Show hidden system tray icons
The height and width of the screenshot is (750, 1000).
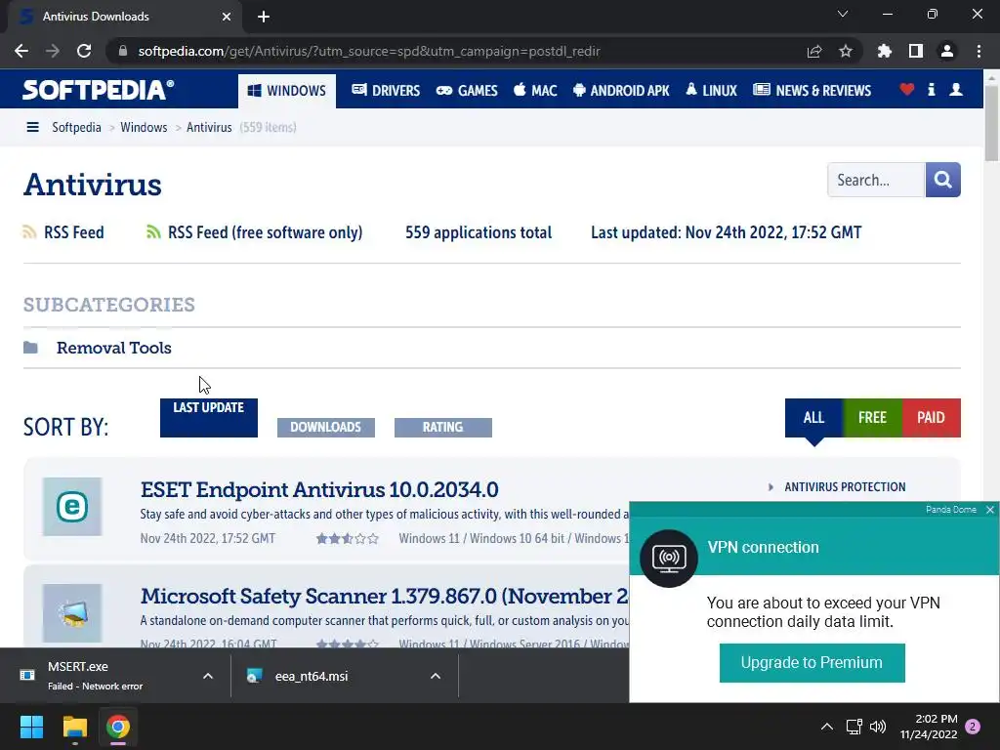click(826, 727)
